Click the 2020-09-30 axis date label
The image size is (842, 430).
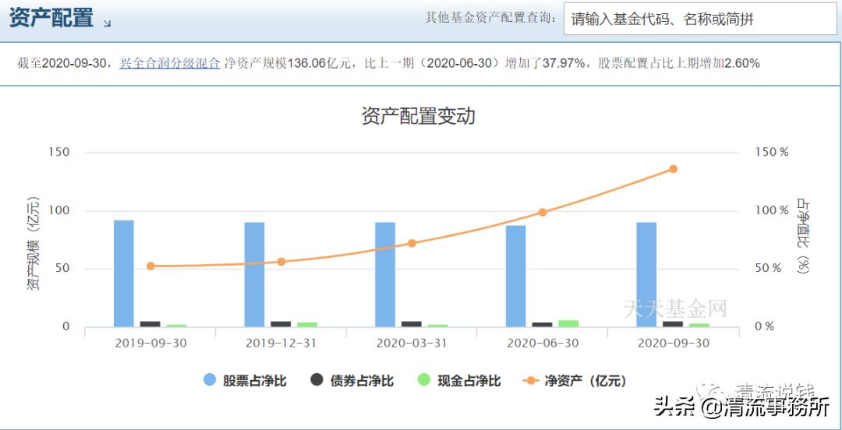(674, 344)
